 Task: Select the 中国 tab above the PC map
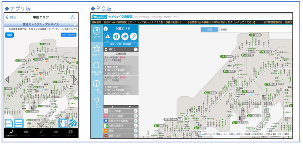click(209, 30)
